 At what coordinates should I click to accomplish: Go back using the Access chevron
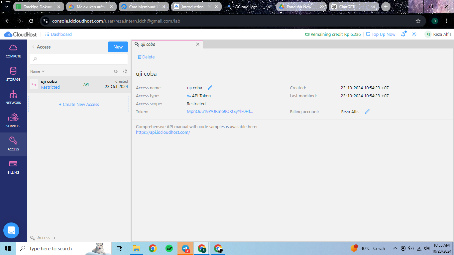point(33,47)
